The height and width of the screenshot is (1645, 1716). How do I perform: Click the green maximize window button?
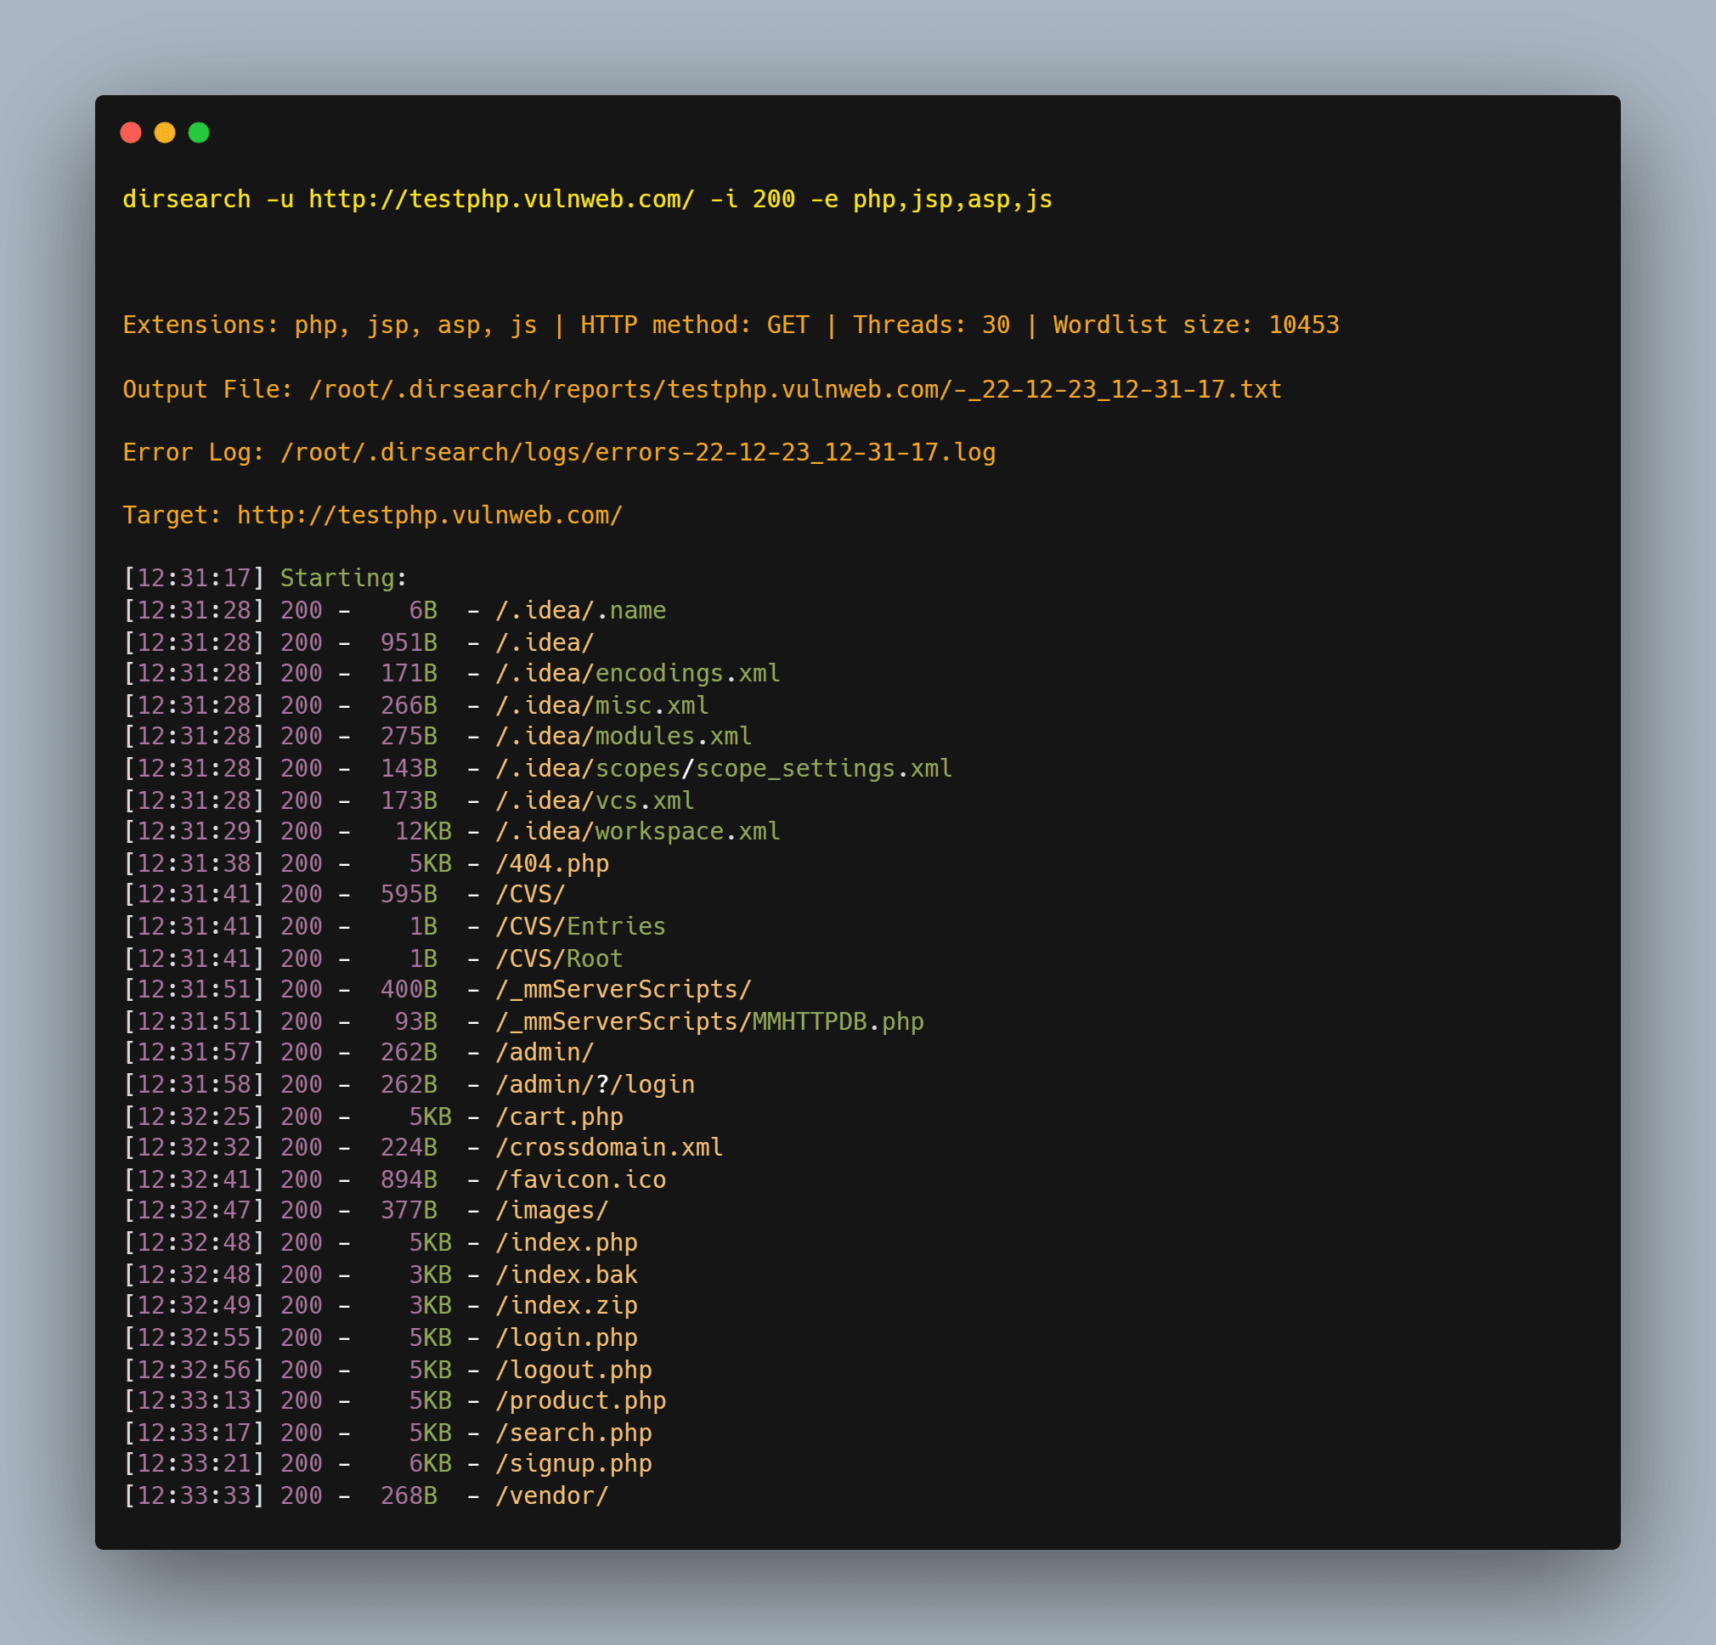pyautogui.click(x=199, y=133)
